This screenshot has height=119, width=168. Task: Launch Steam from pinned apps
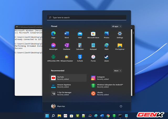click(x=107, y=58)
